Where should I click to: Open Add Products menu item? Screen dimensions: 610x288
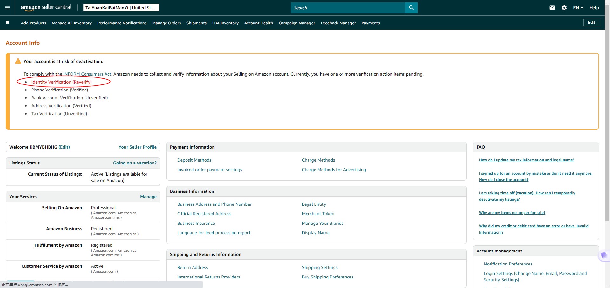tap(33, 23)
